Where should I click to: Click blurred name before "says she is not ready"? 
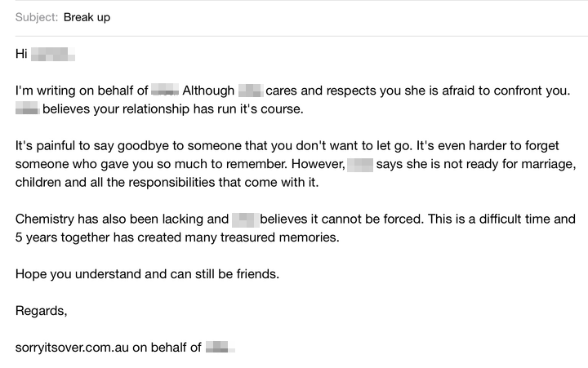click(x=360, y=164)
